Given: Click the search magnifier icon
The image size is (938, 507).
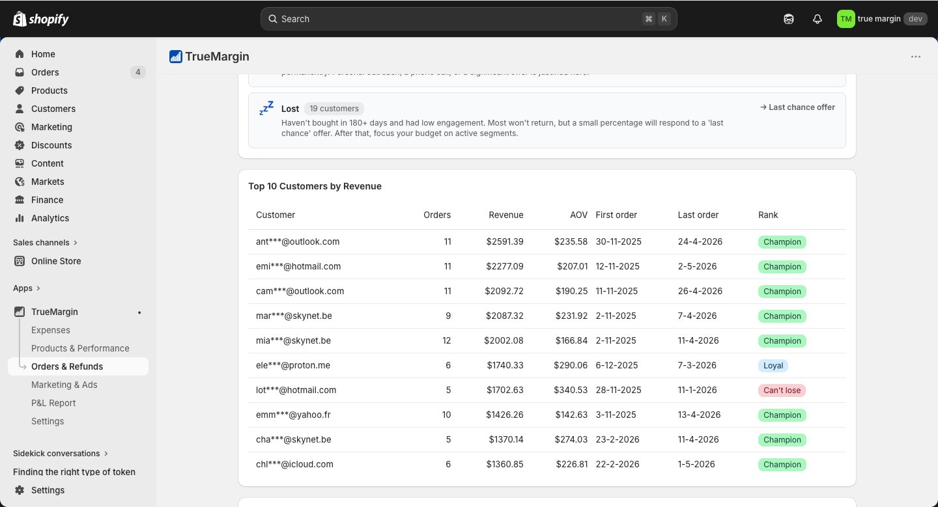Looking at the screenshot, I should [x=273, y=19].
